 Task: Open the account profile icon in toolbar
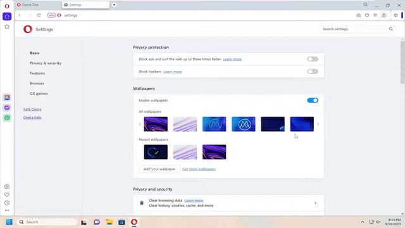pyautogui.click(x=384, y=15)
